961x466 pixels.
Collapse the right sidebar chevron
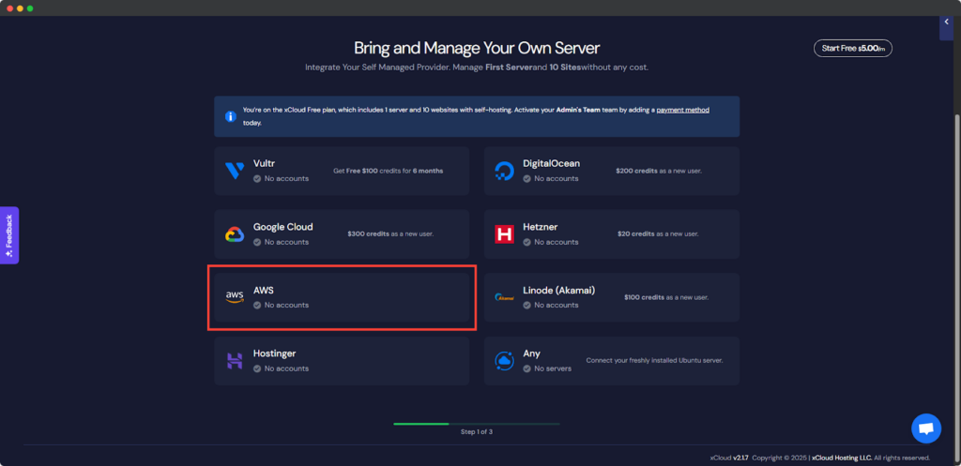tap(945, 23)
